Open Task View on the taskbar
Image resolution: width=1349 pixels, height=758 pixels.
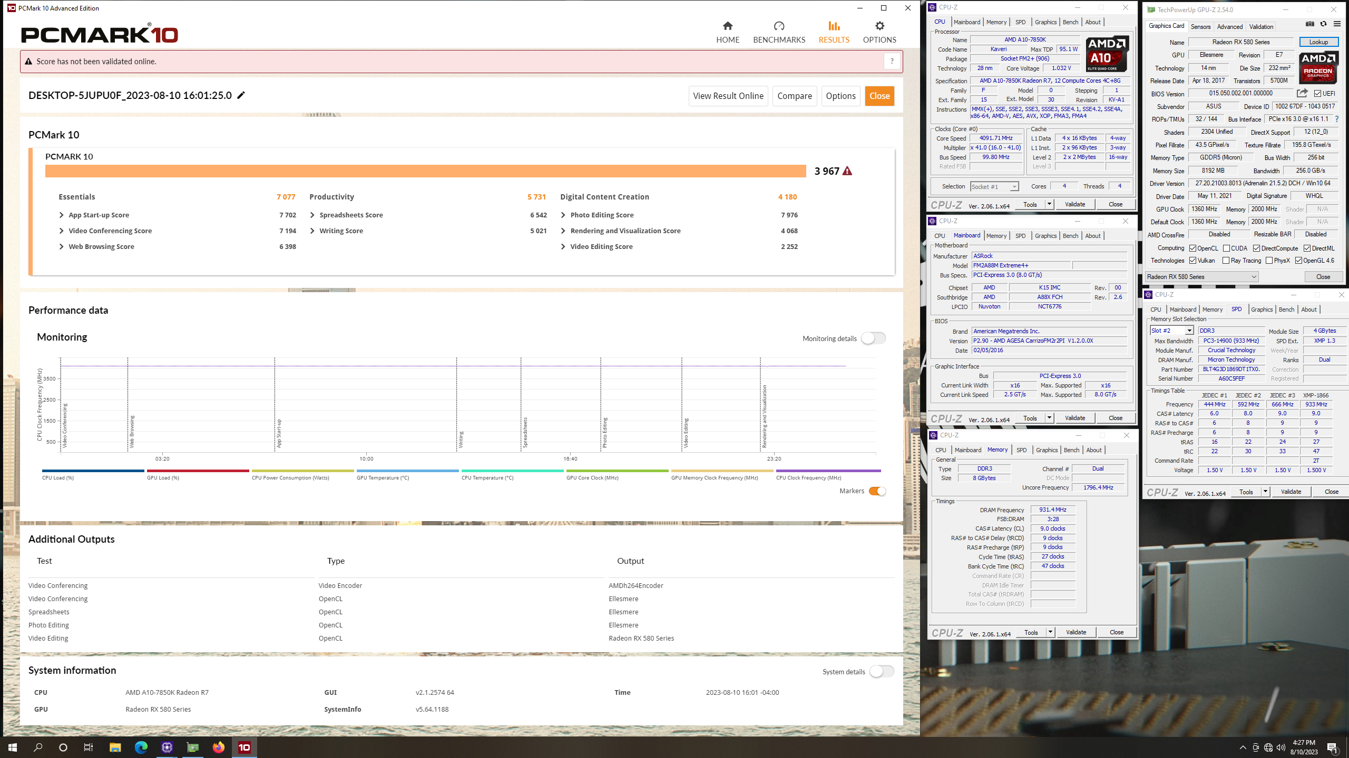89,747
